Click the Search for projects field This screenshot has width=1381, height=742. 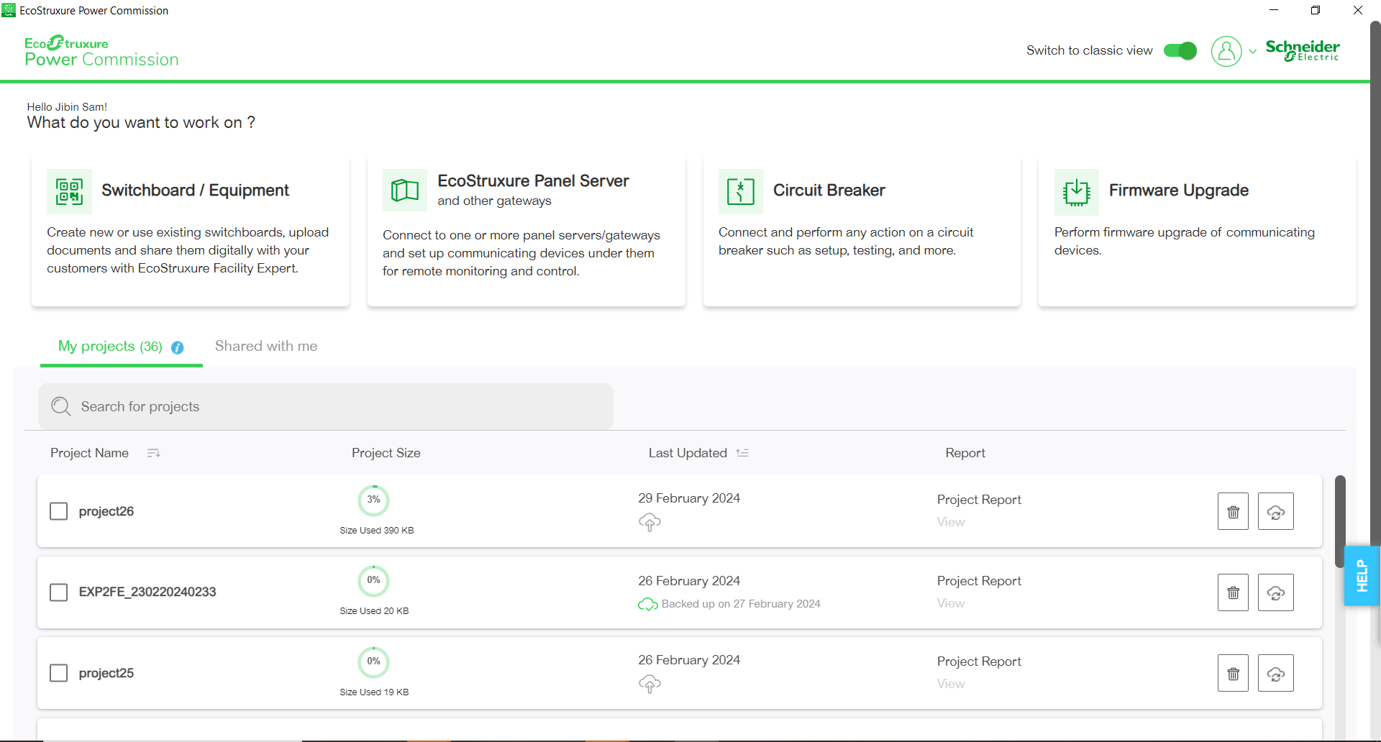326,406
